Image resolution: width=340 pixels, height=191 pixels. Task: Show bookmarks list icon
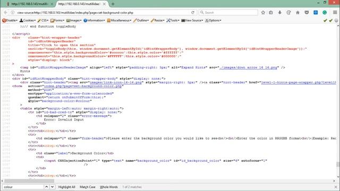pos(271,13)
